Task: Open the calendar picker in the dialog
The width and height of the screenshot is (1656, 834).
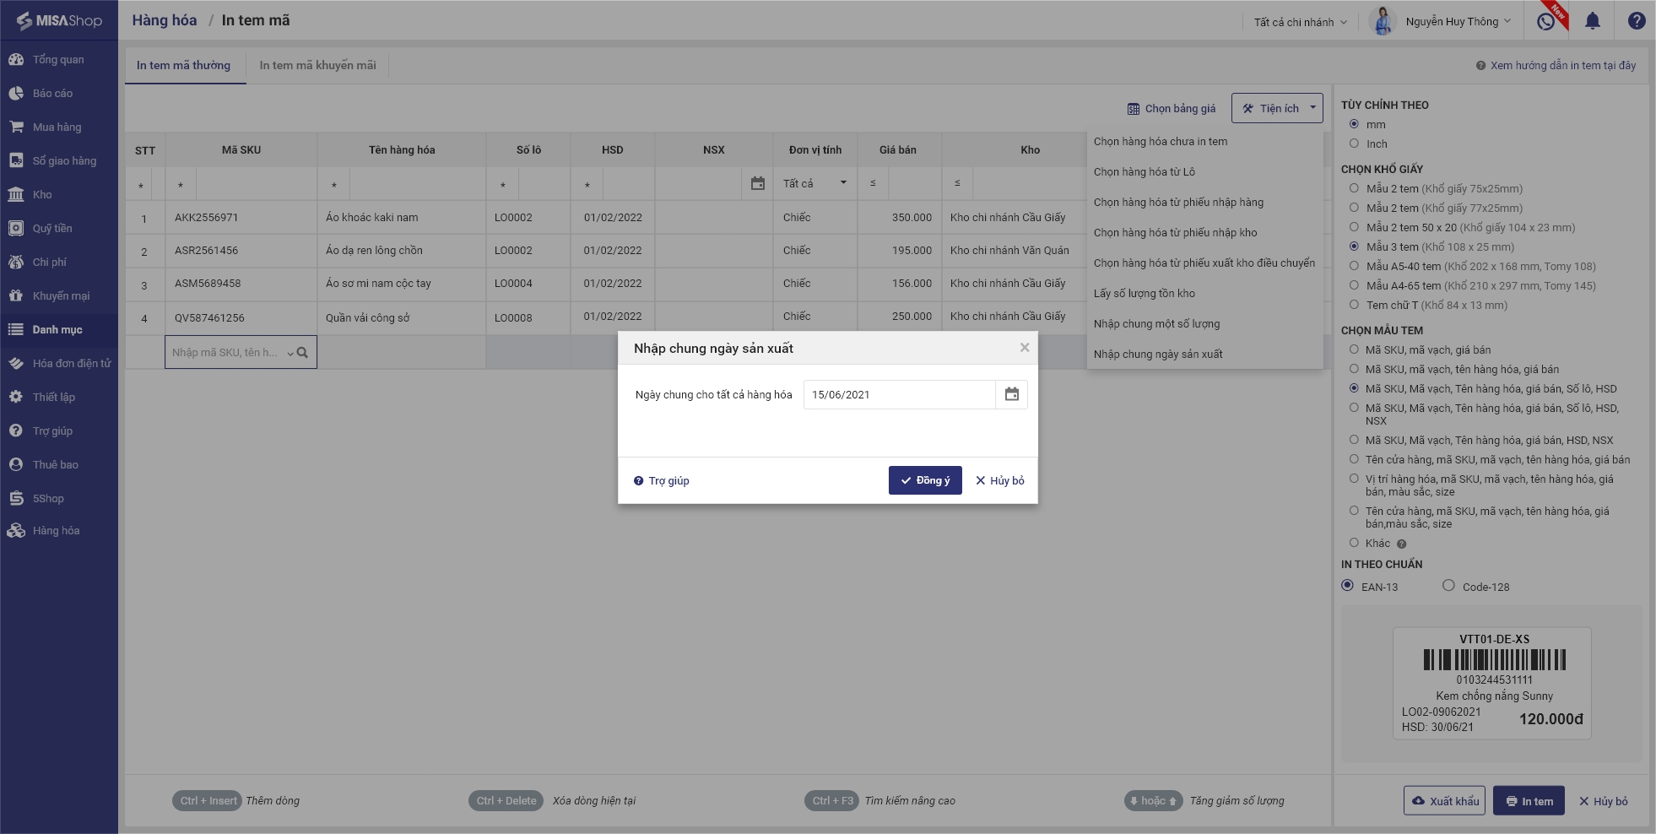Action: 1012,394
